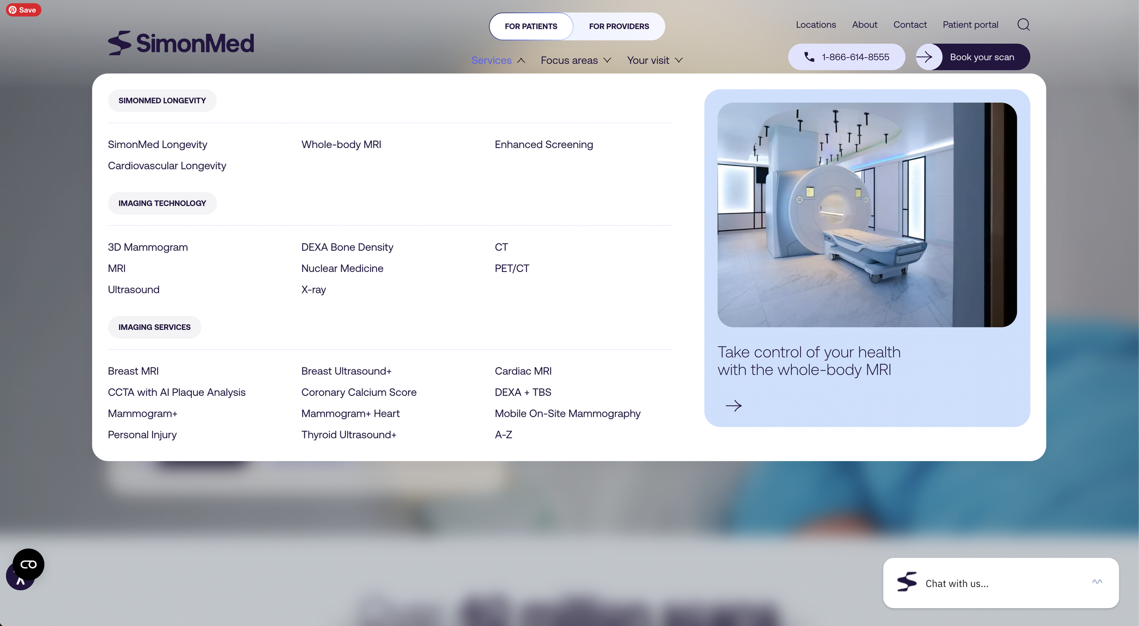
Task: Open the Contact link
Action: 910,25
